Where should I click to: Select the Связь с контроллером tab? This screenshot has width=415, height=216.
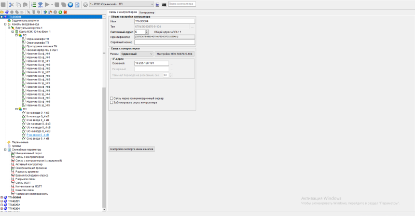(x=123, y=12)
